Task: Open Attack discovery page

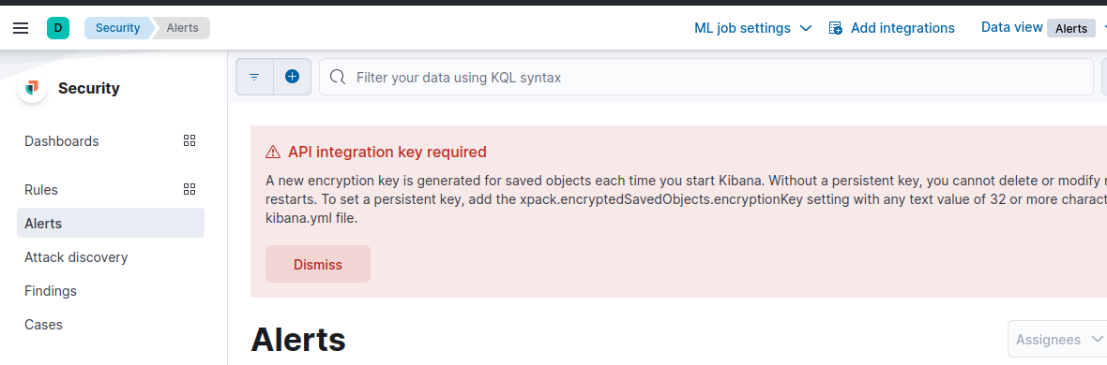Action: pyautogui.click(x=76, y=257)
